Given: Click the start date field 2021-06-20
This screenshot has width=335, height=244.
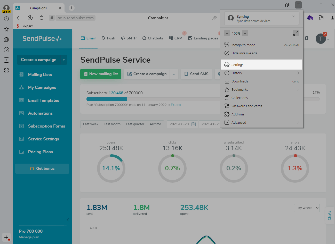Looking at the screenshot, I should pos(180,124).
